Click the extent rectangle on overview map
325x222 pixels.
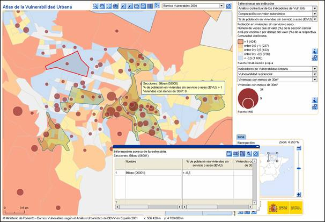point(273,157)
